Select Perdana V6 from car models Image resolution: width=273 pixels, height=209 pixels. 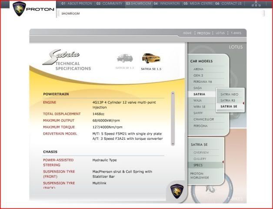click(x=203, y=81)
